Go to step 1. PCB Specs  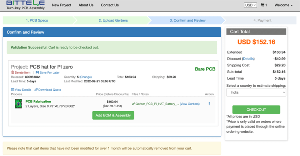[x=37, y=20]
